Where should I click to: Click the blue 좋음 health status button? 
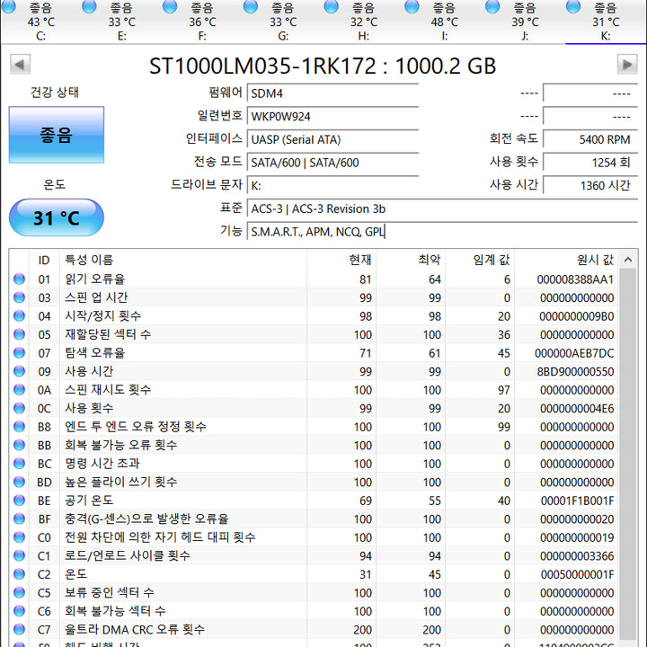[x=57, y=135]
